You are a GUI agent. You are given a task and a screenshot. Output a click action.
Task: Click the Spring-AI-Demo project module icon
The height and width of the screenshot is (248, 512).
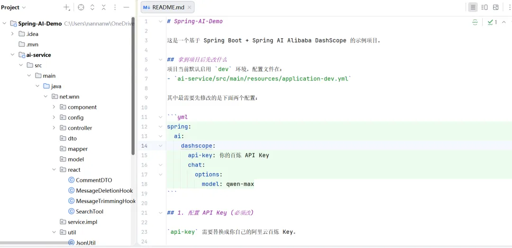point(13,24)
